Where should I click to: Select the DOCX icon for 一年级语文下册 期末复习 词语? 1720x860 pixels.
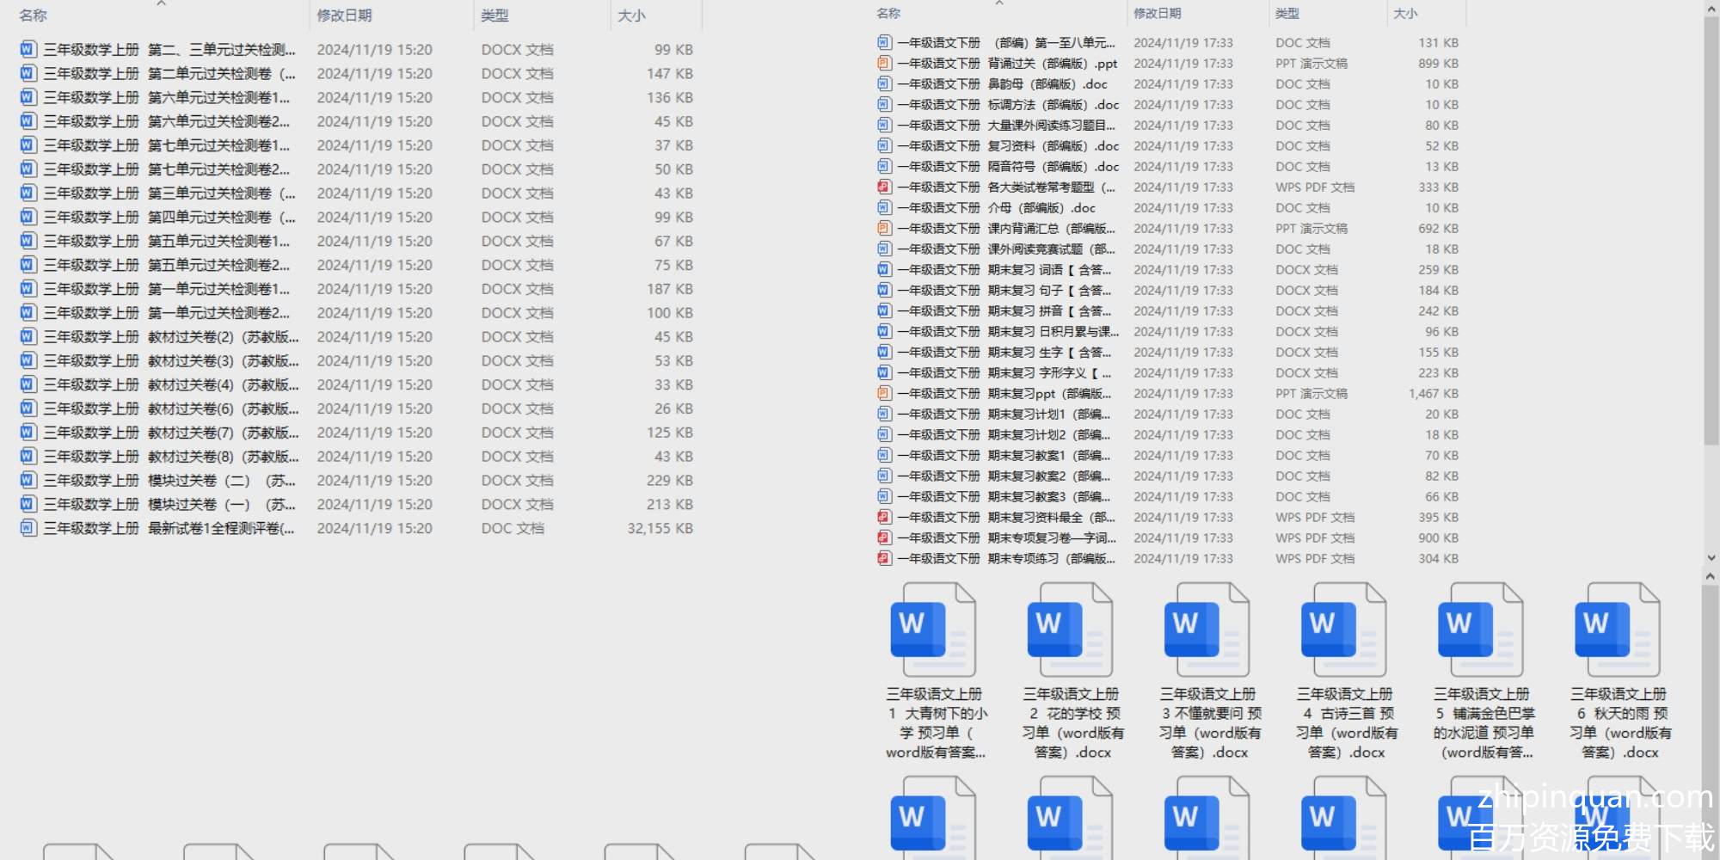[884, 269]
